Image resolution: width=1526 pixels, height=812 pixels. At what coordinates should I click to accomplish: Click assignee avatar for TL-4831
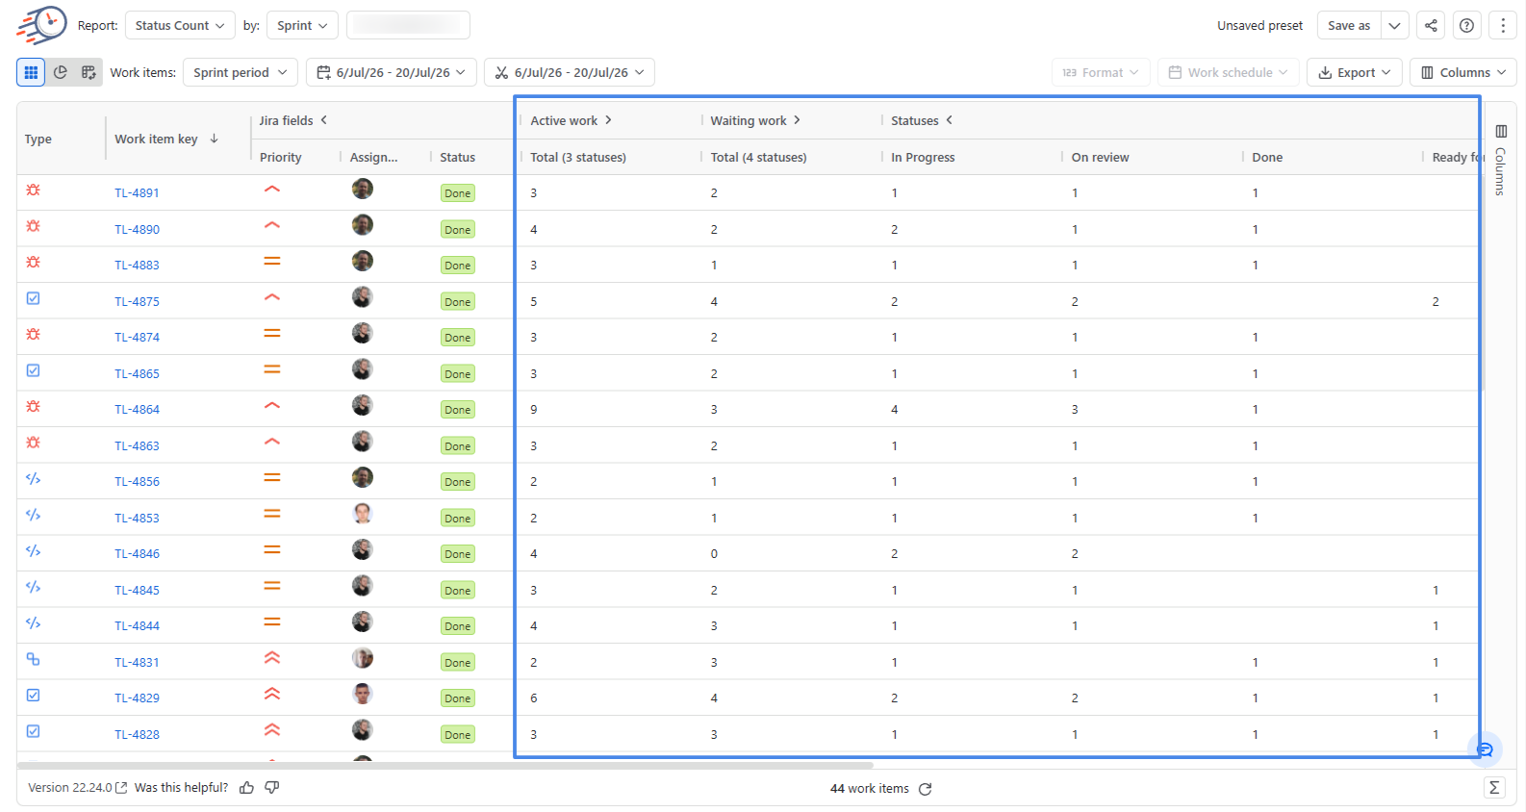pos(363,658)
